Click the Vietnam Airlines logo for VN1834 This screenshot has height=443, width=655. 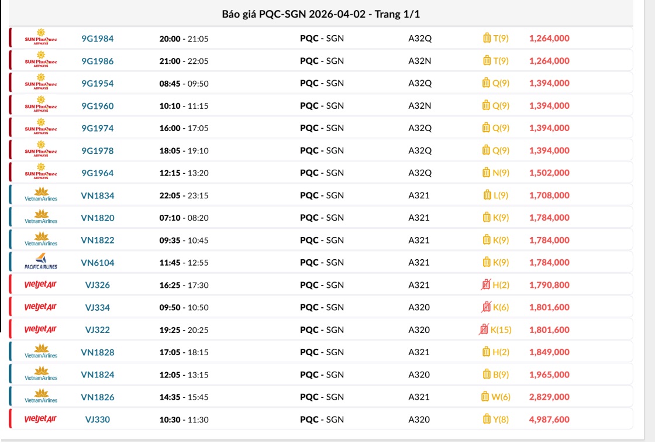point(41,195)
